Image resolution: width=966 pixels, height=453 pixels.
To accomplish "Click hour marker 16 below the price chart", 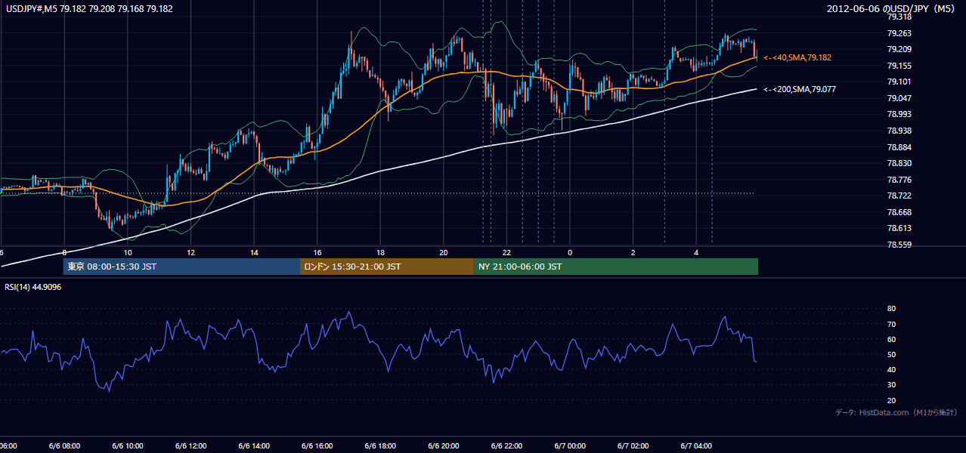I will [x=317, y=252].
